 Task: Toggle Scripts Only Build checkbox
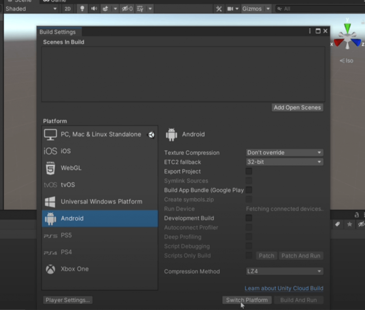[x=249, y=256]
